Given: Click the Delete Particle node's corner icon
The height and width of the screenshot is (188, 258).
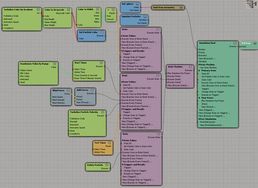Looking at the screenshot, I should tap(107, 165).
